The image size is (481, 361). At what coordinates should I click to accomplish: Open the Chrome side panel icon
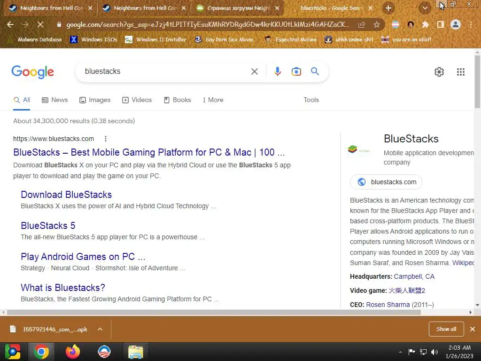point(440,24)
